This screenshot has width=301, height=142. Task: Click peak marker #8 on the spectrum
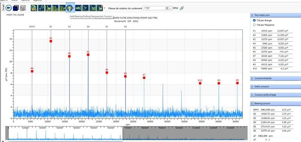coord(237,83)
